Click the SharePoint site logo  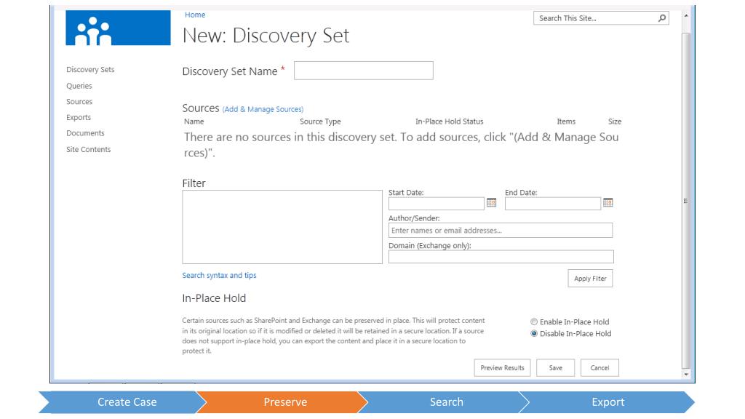point(118,28)
